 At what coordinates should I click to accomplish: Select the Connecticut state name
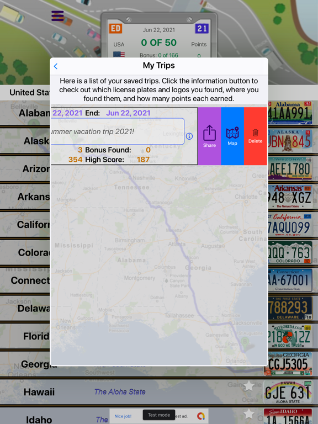[x=30, y=280]
